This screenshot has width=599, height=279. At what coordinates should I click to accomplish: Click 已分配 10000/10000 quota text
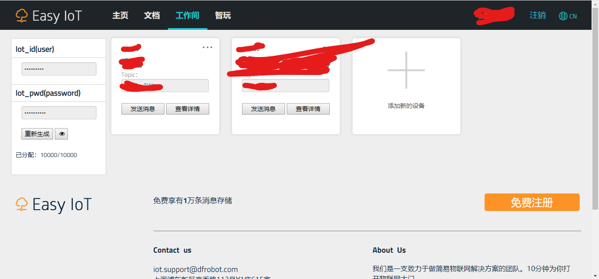coord(46,155)
